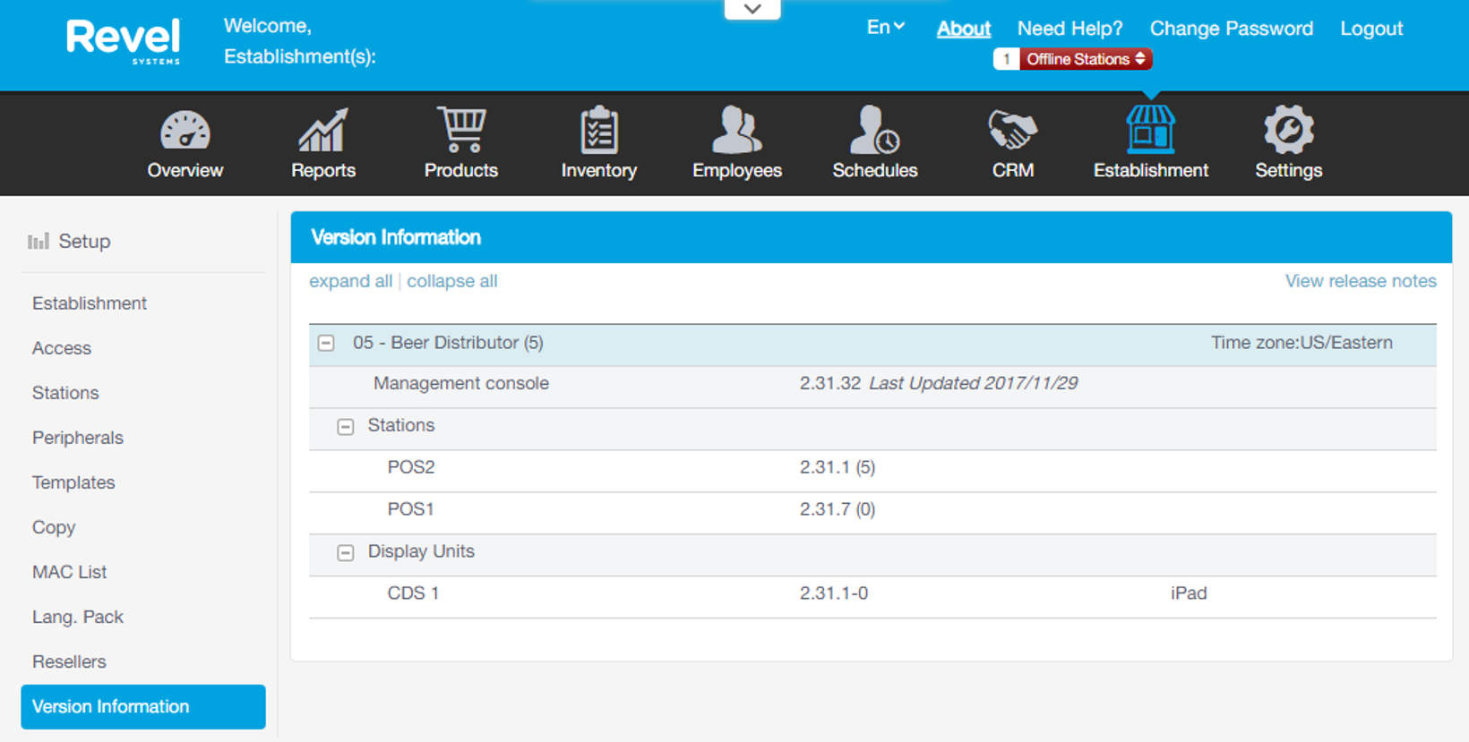This screenshot has width=1469, height=742.
Task: Click the Setup sidebar heading
Action: point(84,242)
